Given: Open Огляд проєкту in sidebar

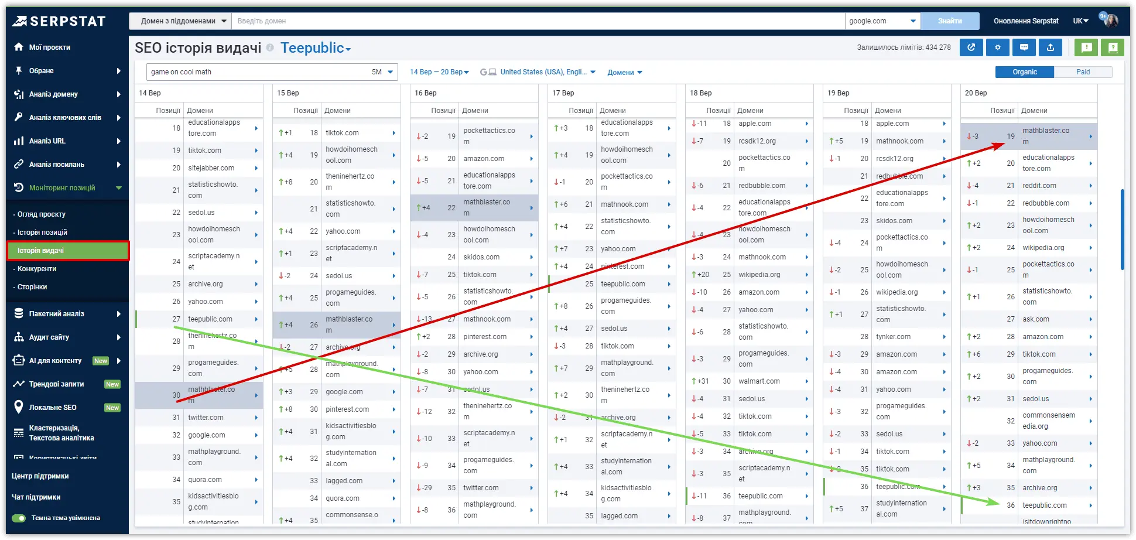Looking at the screenshot, I should (41, 214).
